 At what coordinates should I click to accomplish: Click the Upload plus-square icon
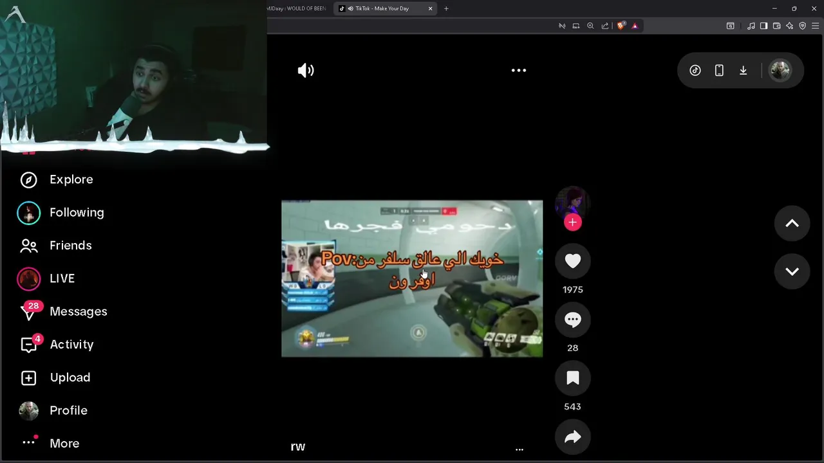(x=28, y=377)
